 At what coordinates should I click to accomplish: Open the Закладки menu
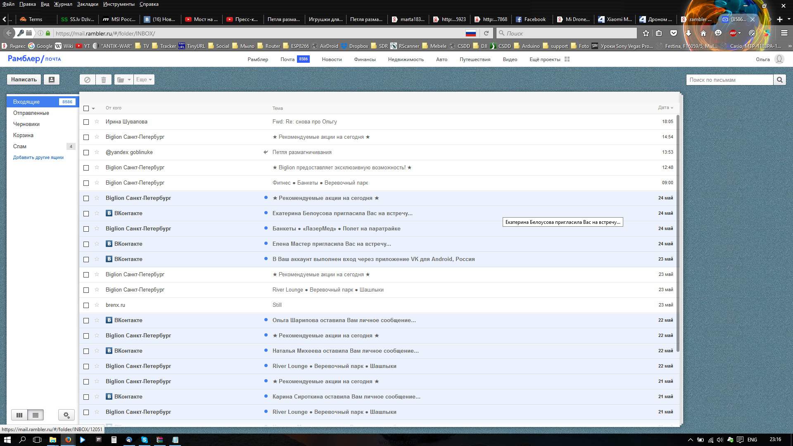coord(88,4)
